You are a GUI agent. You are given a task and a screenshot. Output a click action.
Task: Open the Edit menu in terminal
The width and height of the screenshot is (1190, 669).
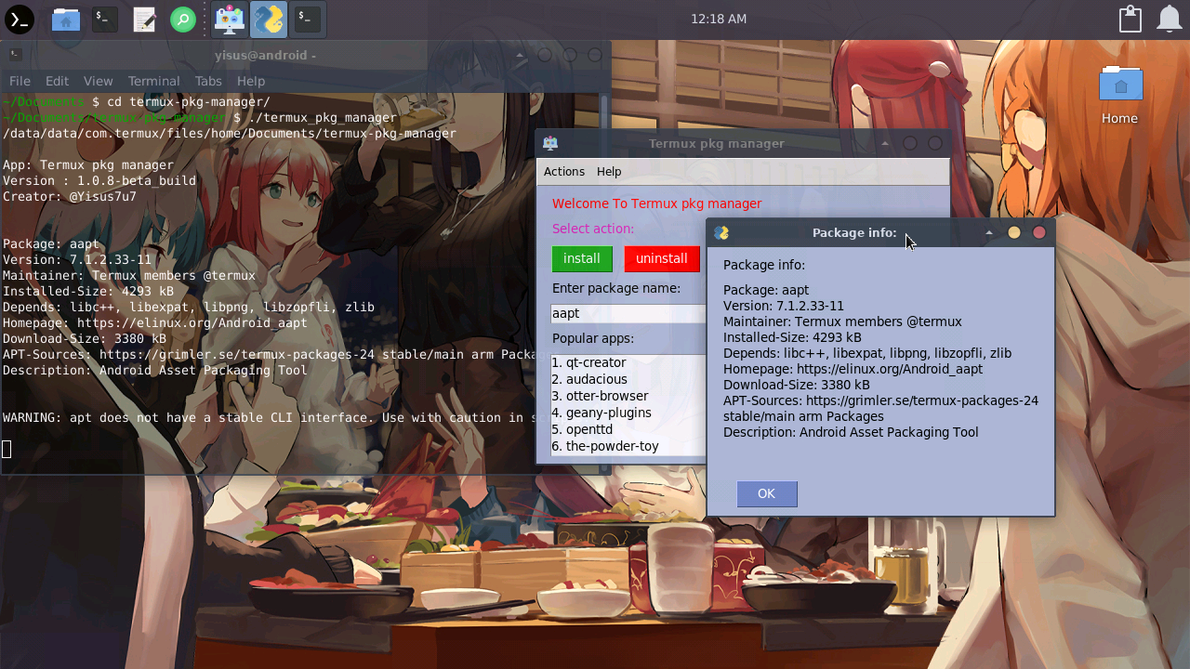tap(57, 81)
